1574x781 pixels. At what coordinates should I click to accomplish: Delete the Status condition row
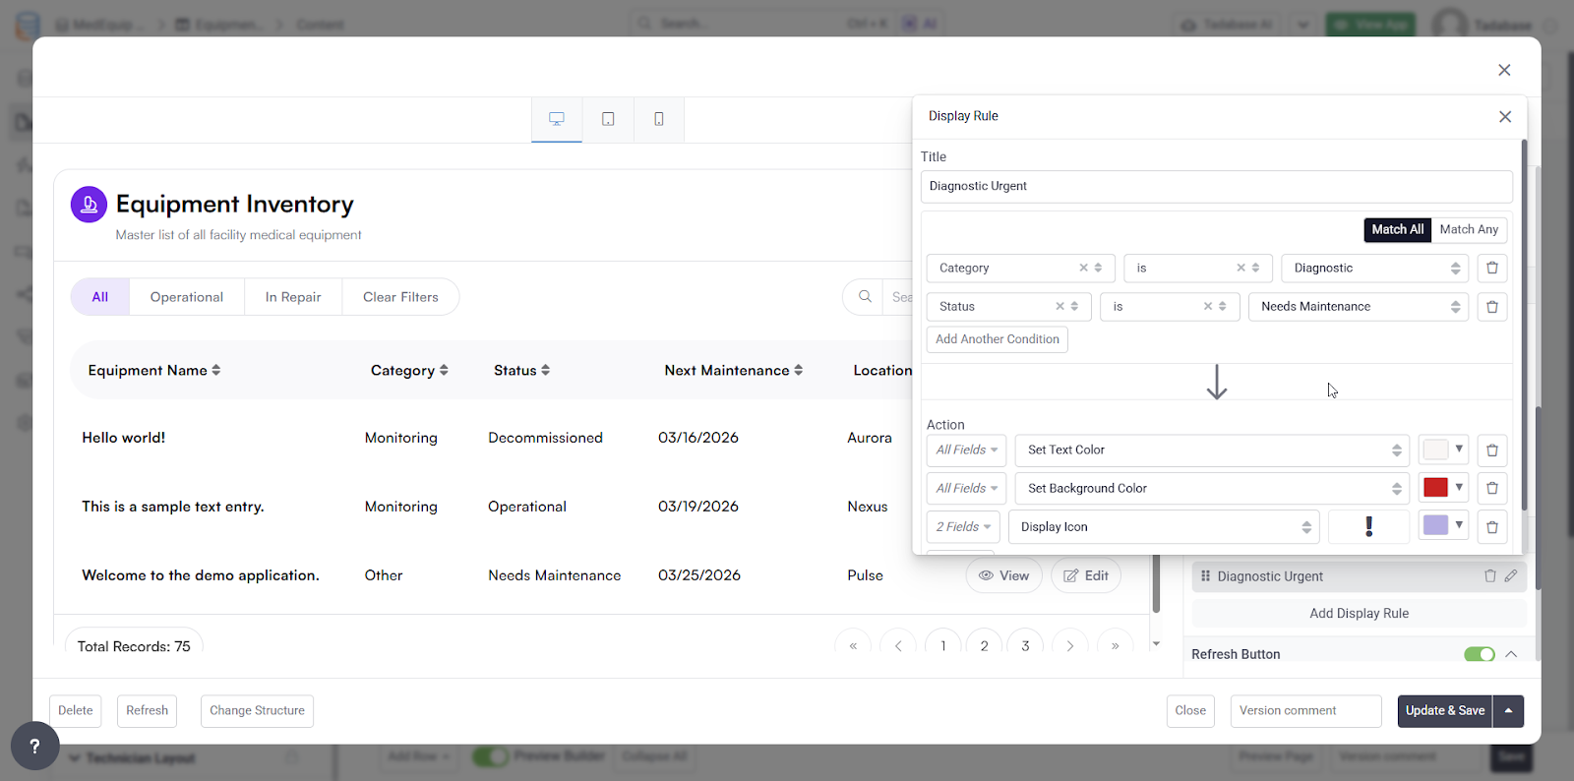(x=1491, y=307)
